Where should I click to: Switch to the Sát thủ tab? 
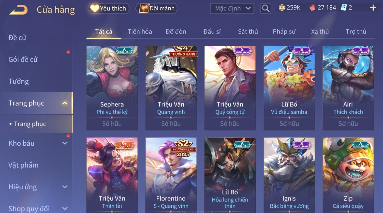coord(248,32)
